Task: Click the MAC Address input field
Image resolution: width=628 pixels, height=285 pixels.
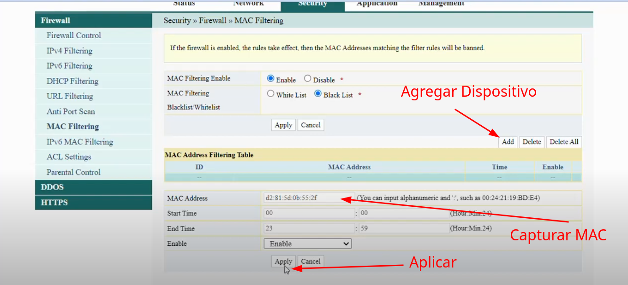Action: (309, 198)
